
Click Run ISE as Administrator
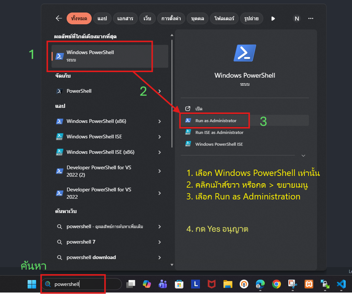click(219, 132)
